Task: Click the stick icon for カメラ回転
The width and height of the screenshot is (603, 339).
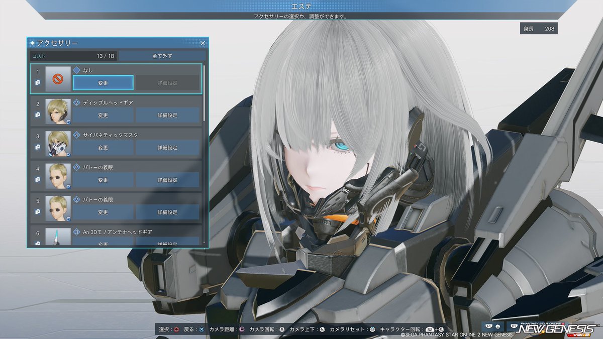Action: point(282,329)
